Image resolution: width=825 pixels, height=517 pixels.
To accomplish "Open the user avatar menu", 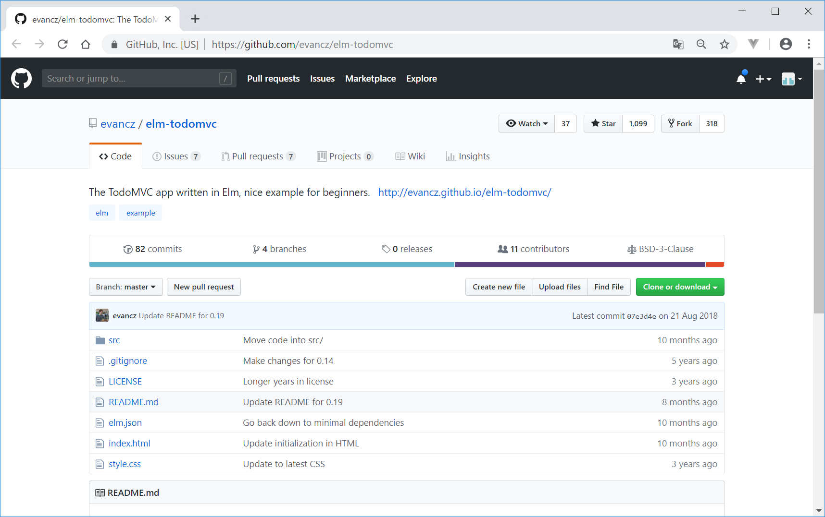I will coord(791,79).
